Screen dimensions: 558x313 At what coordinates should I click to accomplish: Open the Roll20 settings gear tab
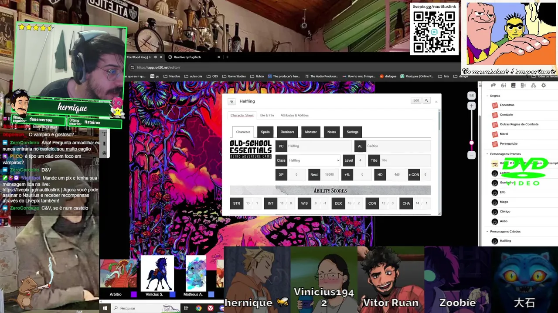click(x=543, y=85)
